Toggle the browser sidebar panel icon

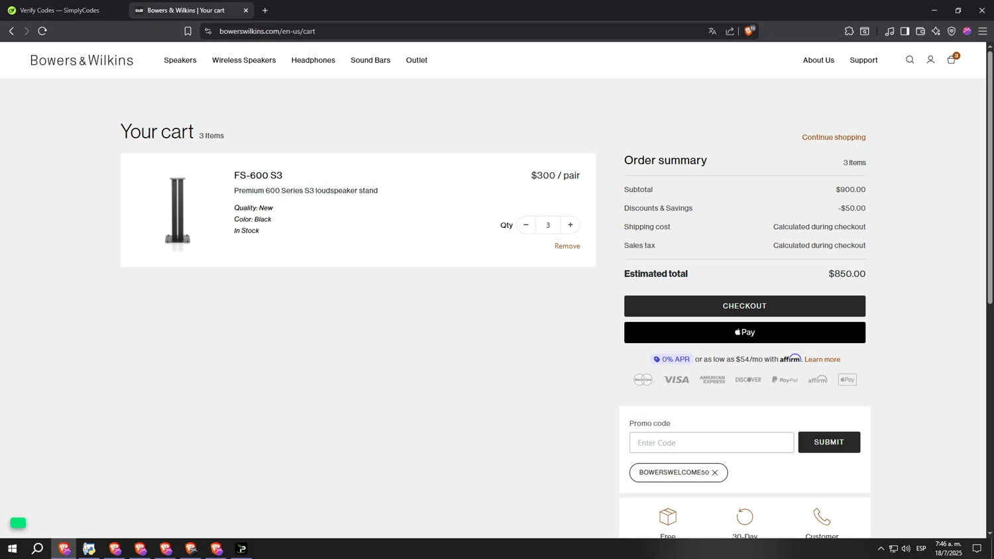(905, 31)
